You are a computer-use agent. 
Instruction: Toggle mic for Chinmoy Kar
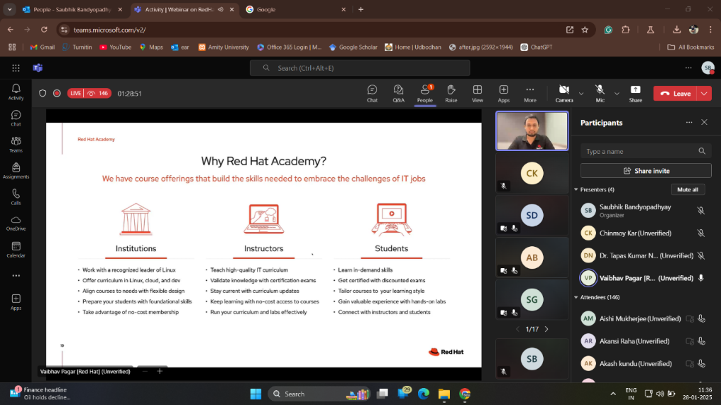point(700,233)
